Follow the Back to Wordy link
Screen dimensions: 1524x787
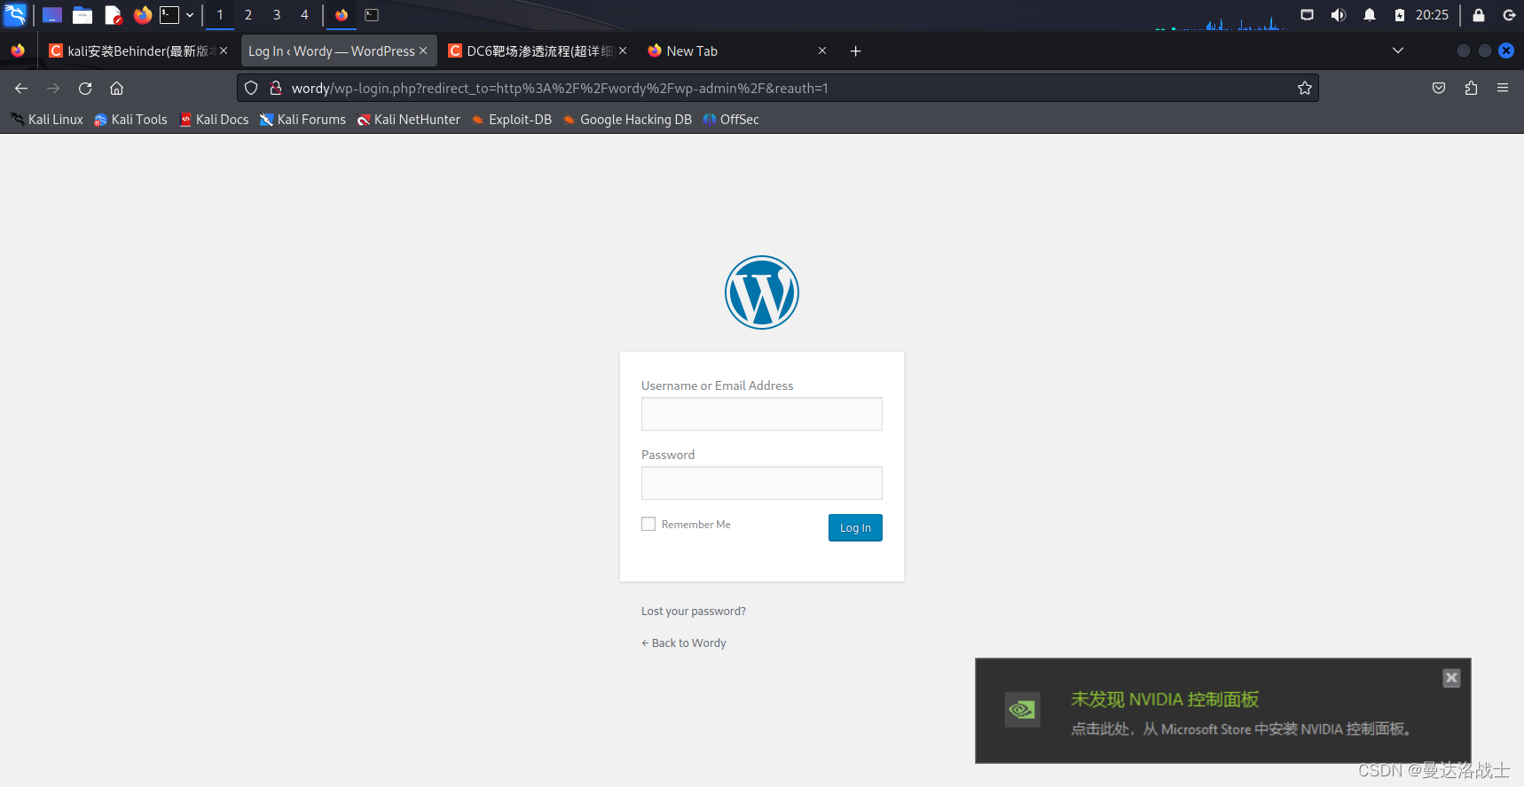(x=684, y=643)
